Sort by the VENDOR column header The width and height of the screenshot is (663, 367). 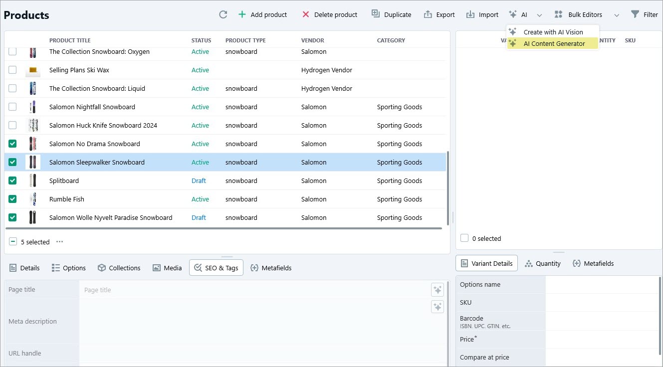pyautogui.click(x=313, y=40)
